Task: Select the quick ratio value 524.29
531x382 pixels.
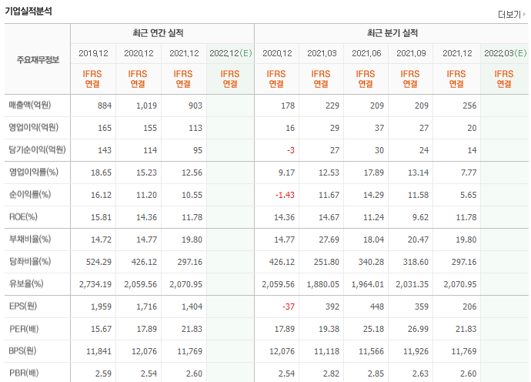Action: tap(99, 263)
